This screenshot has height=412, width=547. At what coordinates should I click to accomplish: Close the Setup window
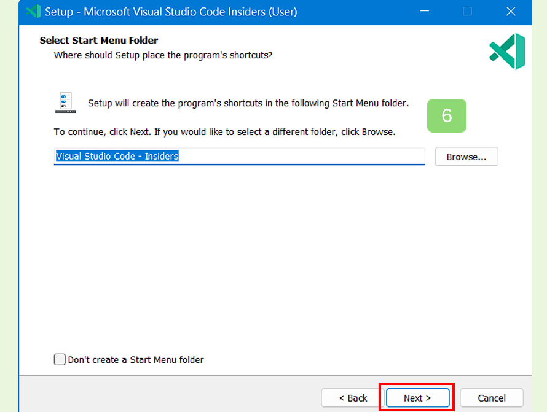[511, 12]
